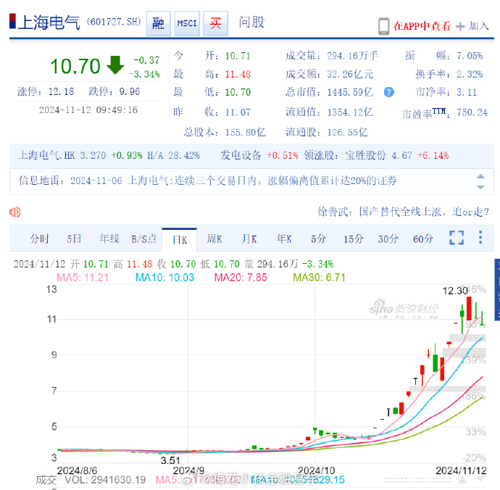Click the up arrow in 信息地雷 box
Viewport: 500px width, 490px height.
pyautogui.click(x=480, y=176)
